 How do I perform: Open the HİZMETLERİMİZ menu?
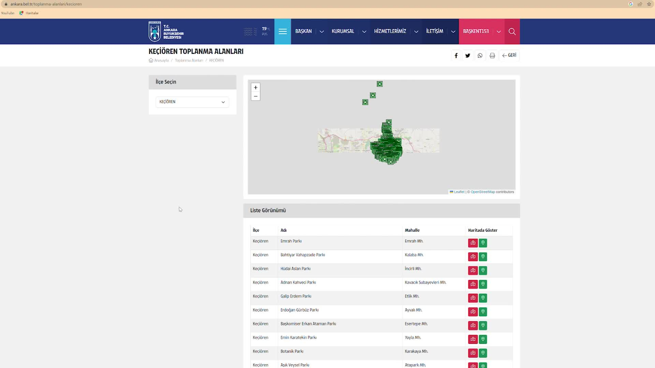point(390,31)
